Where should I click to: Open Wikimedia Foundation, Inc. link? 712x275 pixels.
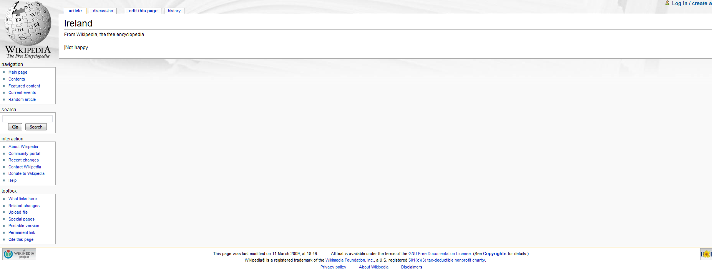coord(349,260)
